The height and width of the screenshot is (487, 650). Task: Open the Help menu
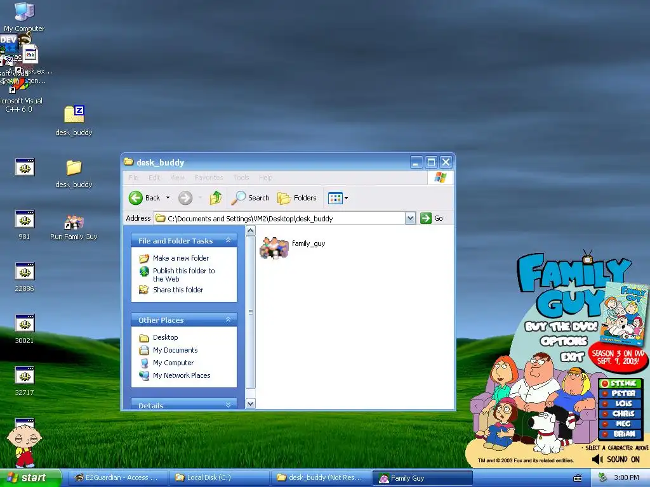[266, 178]
